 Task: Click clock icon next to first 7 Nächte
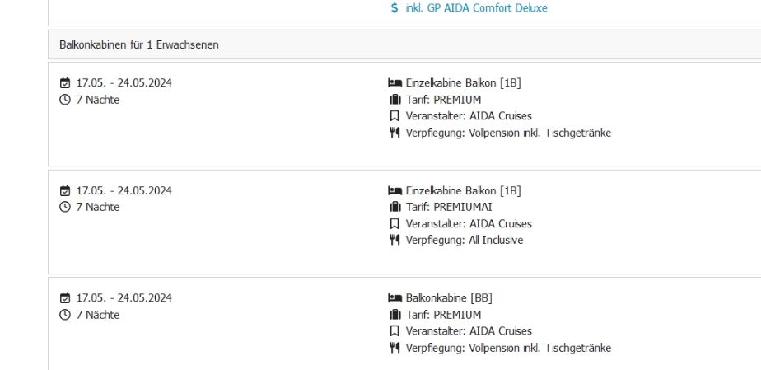click(x=64, y=100)
